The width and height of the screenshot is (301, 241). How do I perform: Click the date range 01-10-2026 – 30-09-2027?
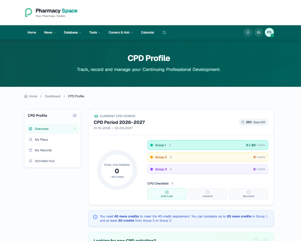click(113, 128)
